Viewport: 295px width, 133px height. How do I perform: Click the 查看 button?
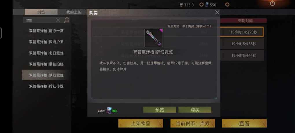(x=244, y=123)
